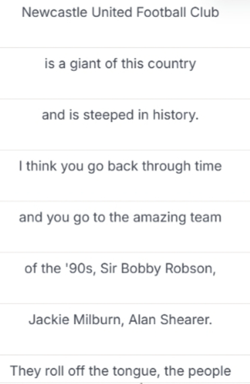This screenshot has width=250, height=384.
Task: Open the 'I think you go back through time' line
Action: (125, 176)
